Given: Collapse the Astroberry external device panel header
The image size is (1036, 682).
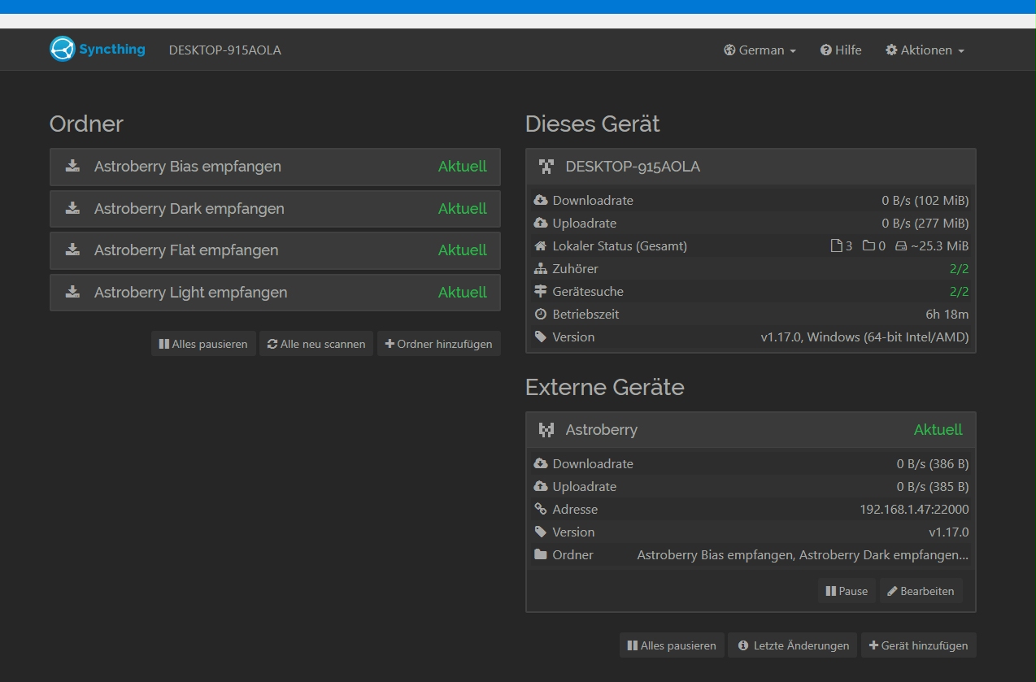Looking at the screenshot, I should click(x=751, y=430).
